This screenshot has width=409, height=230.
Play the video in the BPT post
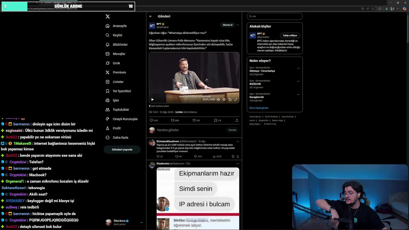pos(152,100)
